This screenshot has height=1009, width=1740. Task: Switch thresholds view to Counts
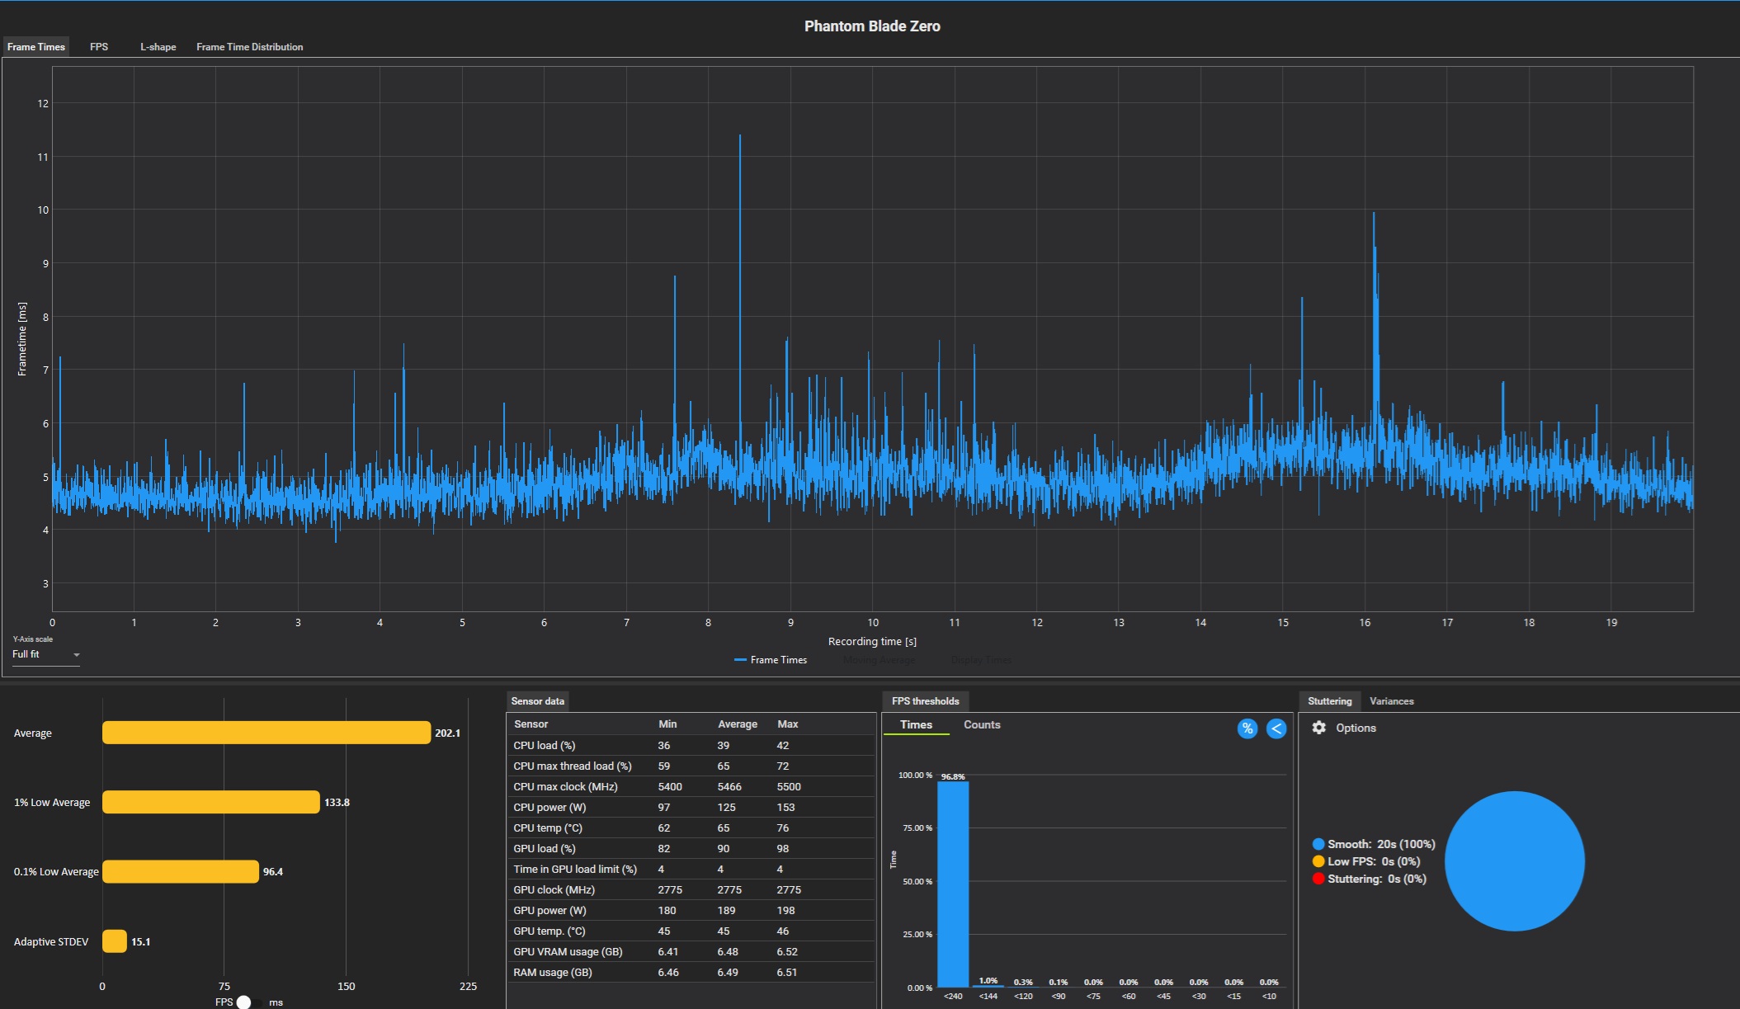982,724
